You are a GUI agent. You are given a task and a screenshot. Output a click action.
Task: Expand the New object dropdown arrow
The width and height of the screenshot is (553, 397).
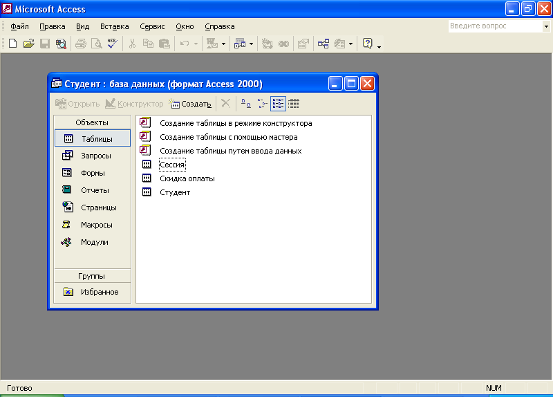(350, 44)
